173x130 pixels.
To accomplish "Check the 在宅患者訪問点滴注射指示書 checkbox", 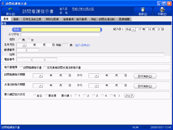I will pyautogui.click(x=45, y=67).
